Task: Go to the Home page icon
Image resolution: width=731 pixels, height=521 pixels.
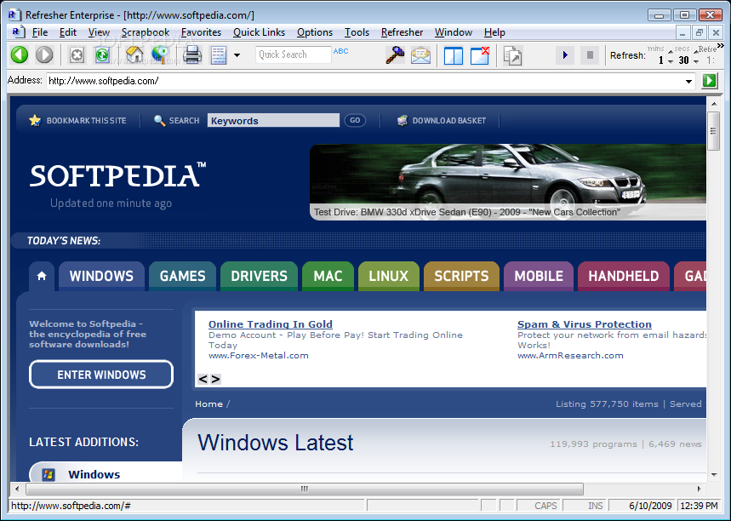Action: pyautogui.click(x=134, y=55)
